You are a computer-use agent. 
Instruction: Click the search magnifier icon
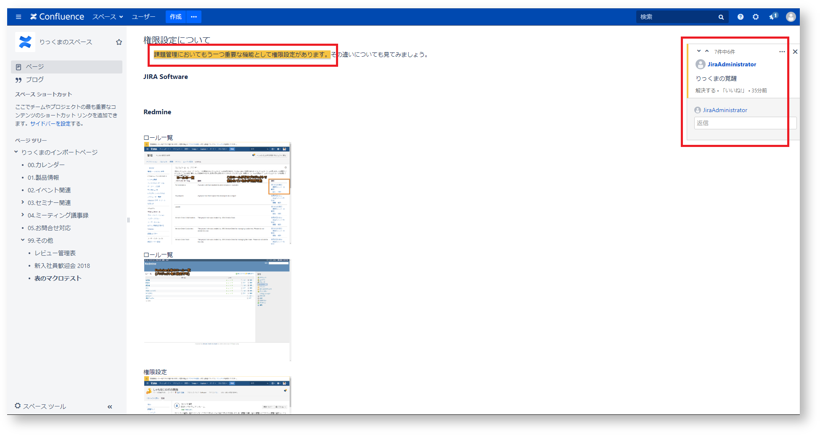tap(721, 17)
